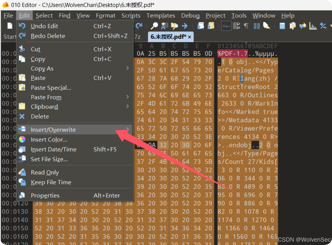Select Copy in the Edit menu

click(x=75, y=59)
